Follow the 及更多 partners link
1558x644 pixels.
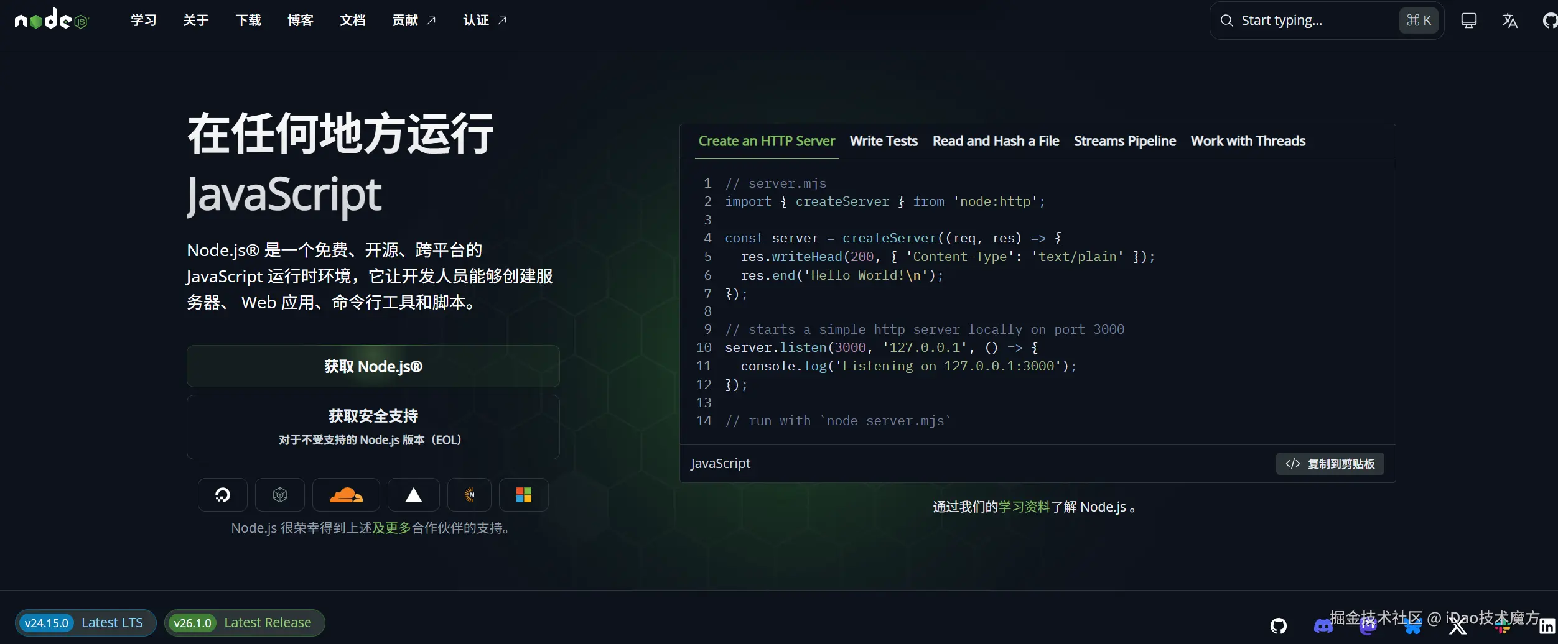[x=391, y=528]
